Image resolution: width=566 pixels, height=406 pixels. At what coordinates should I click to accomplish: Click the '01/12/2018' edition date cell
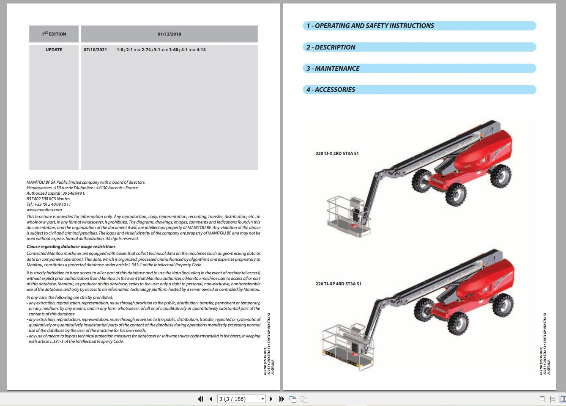(169, 34)
